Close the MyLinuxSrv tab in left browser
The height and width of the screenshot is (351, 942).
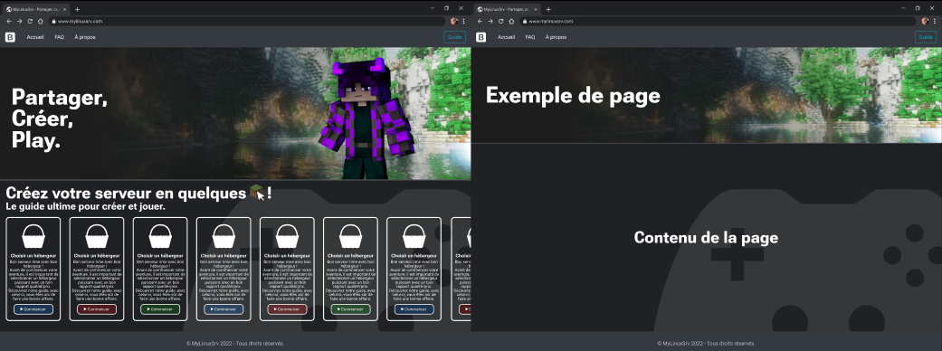pos(65,9)
